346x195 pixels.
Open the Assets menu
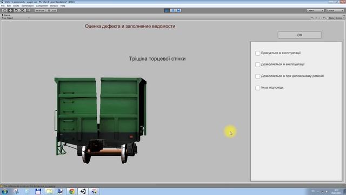click(16, 6)
